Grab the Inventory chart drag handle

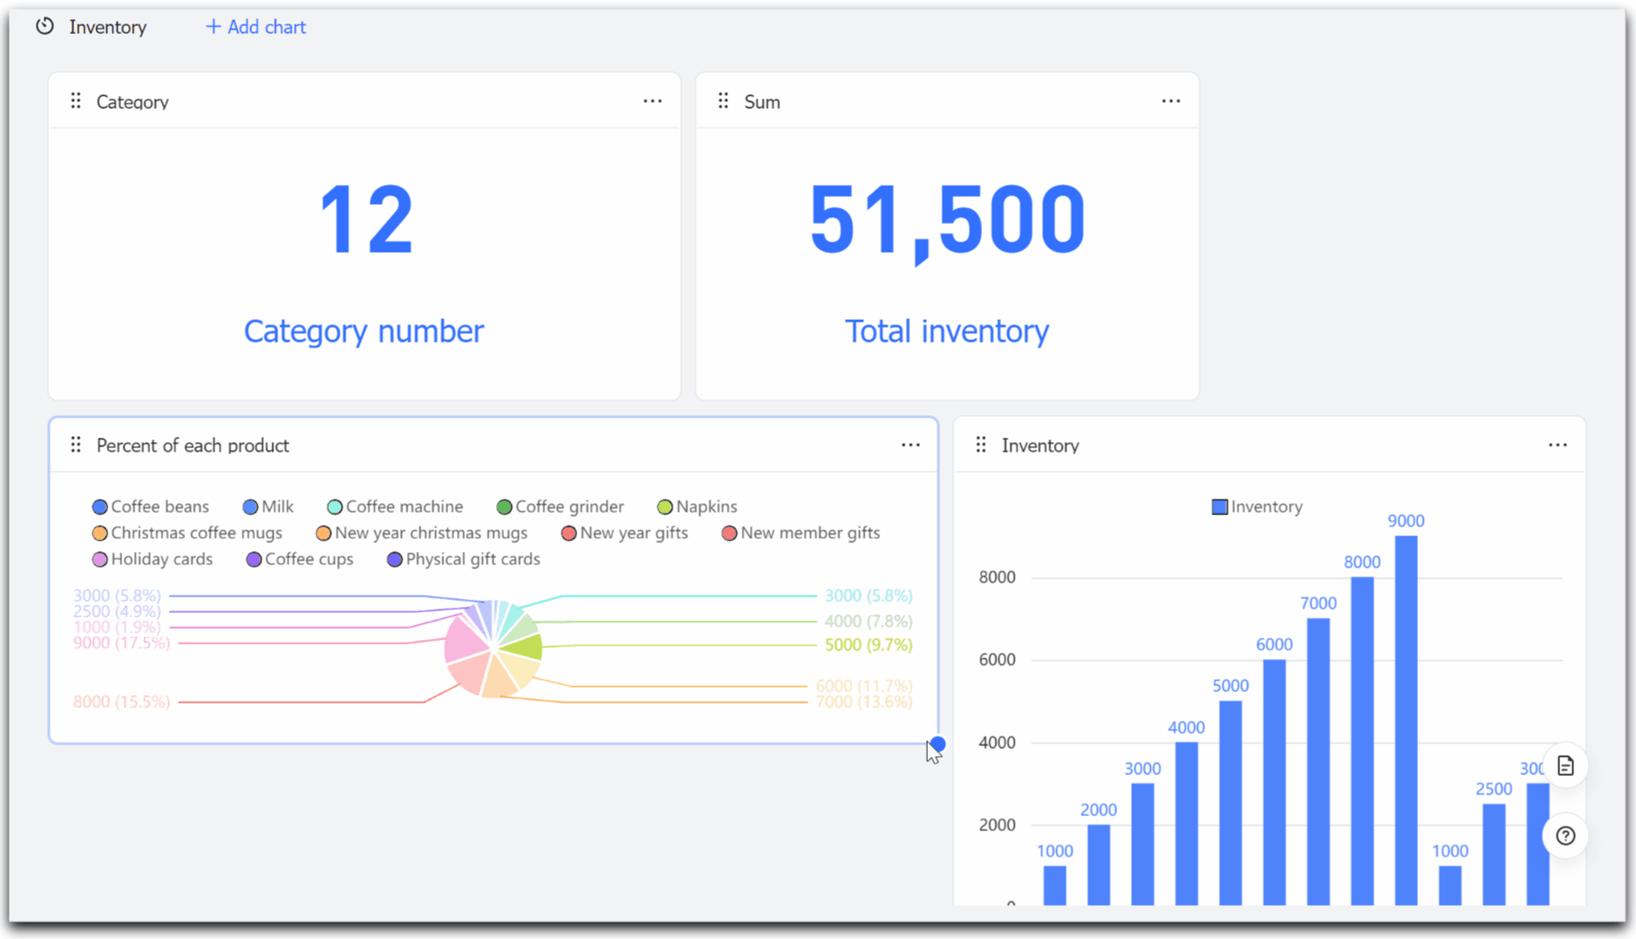coord(981,445)
